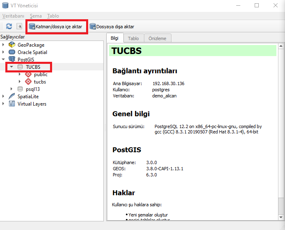285x230 pixels.
Task: Click the tucbs schema diamond icon
Action: click(x=28, y=81)
